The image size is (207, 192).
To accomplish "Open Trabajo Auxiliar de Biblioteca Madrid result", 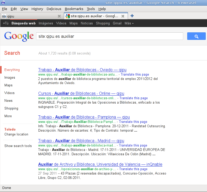I will point(81,141).
